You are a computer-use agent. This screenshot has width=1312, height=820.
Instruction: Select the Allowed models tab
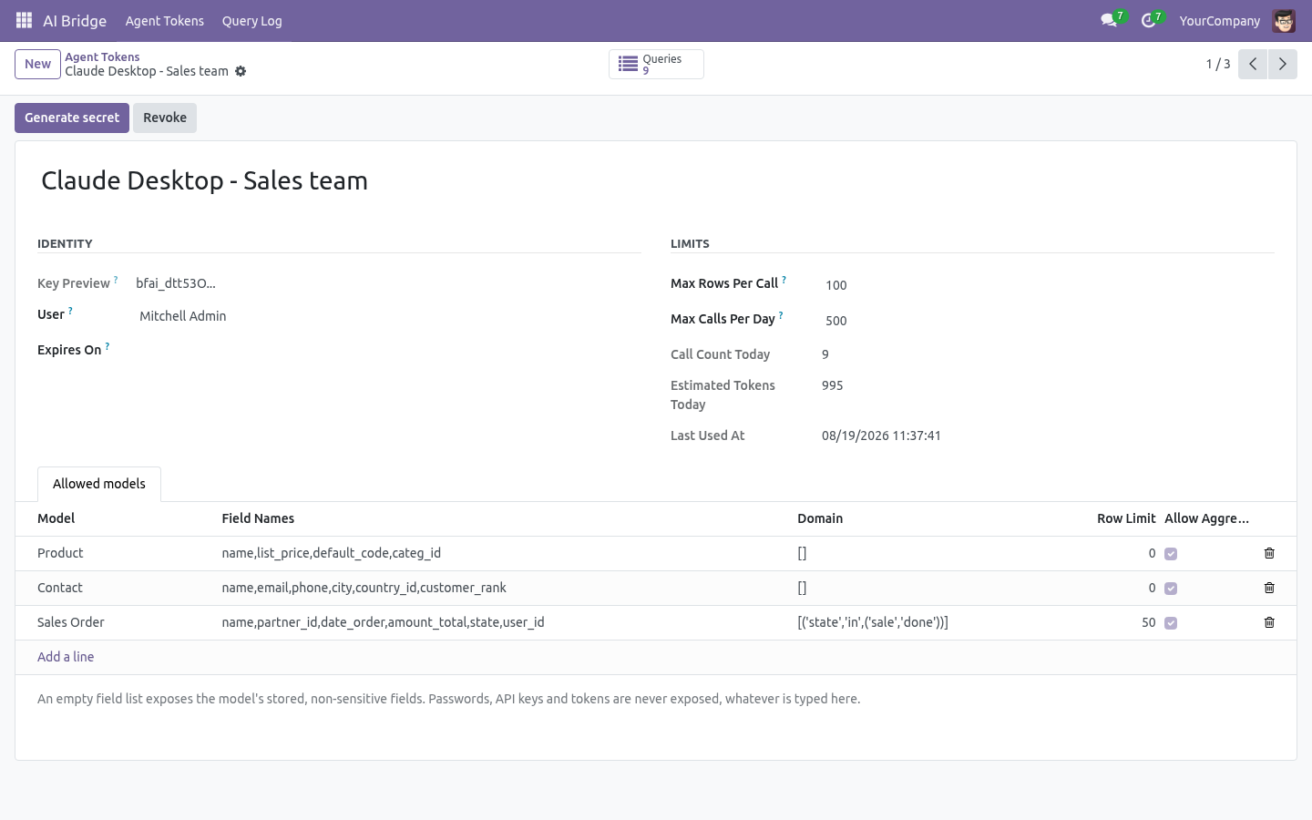point(99,484)
